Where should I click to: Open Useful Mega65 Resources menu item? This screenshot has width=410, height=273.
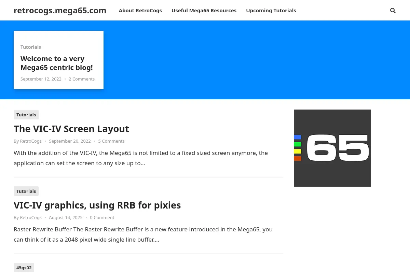point(204,11)
